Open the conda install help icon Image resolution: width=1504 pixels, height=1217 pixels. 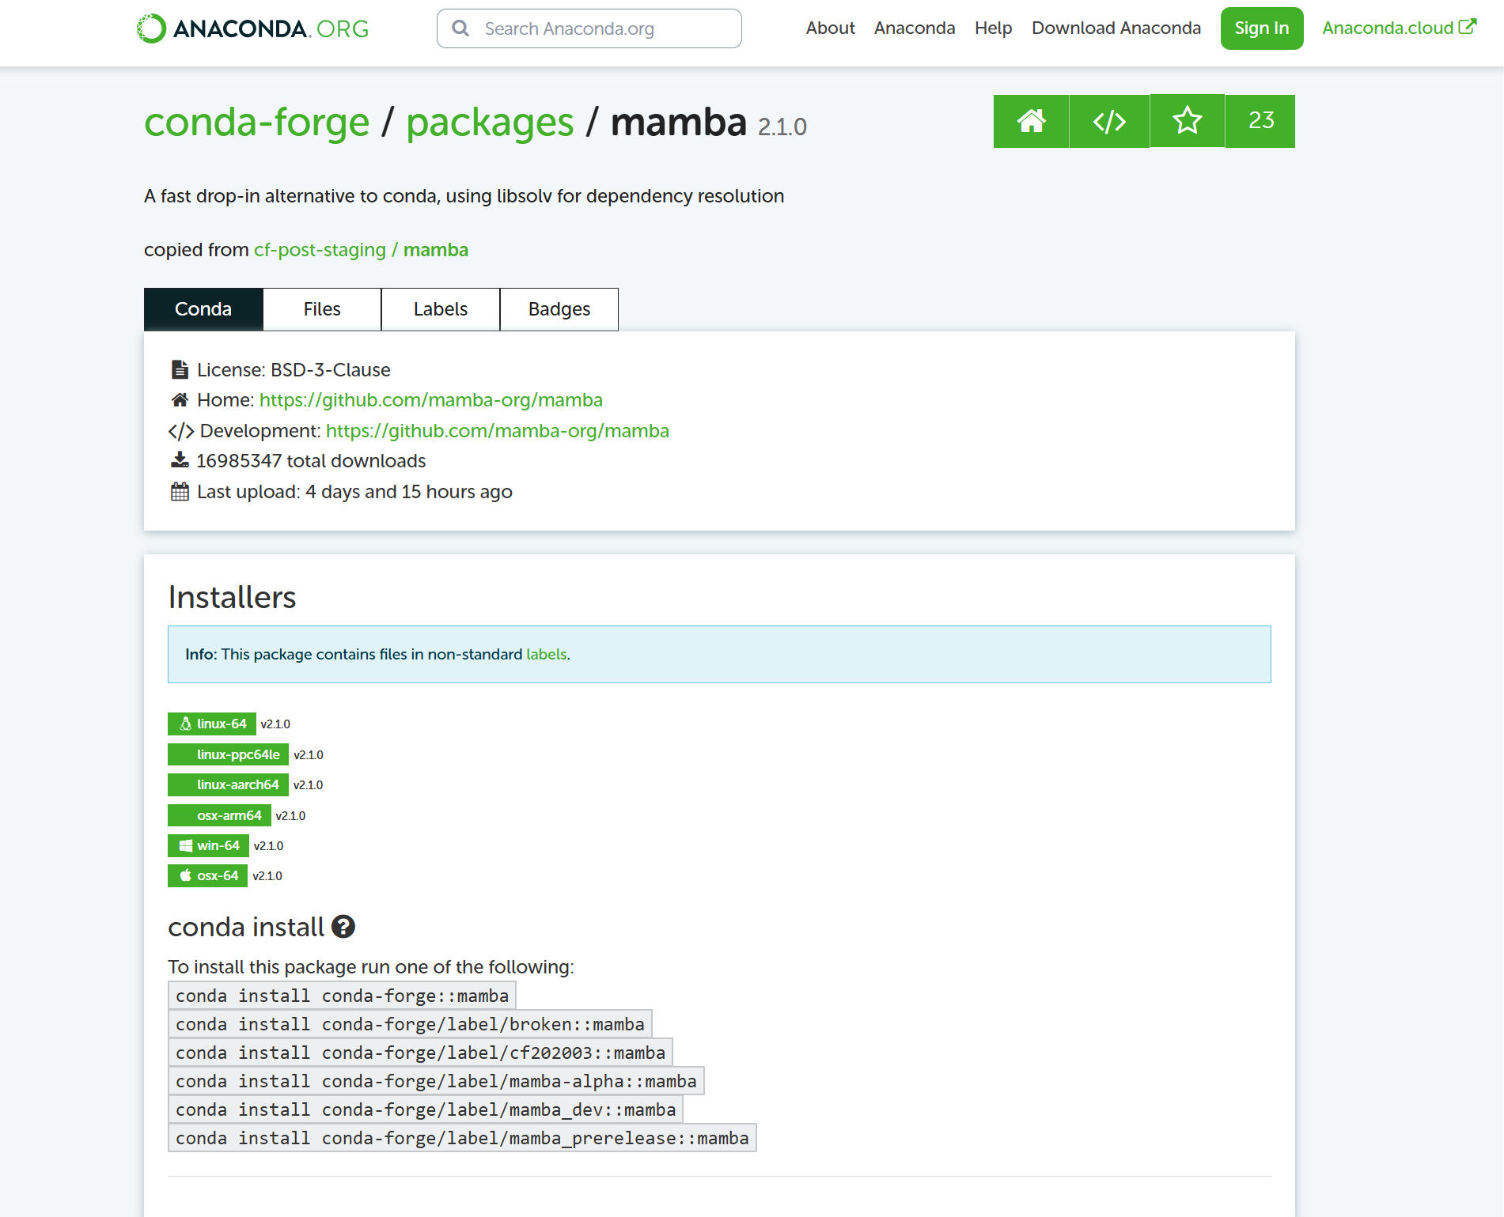343,927
